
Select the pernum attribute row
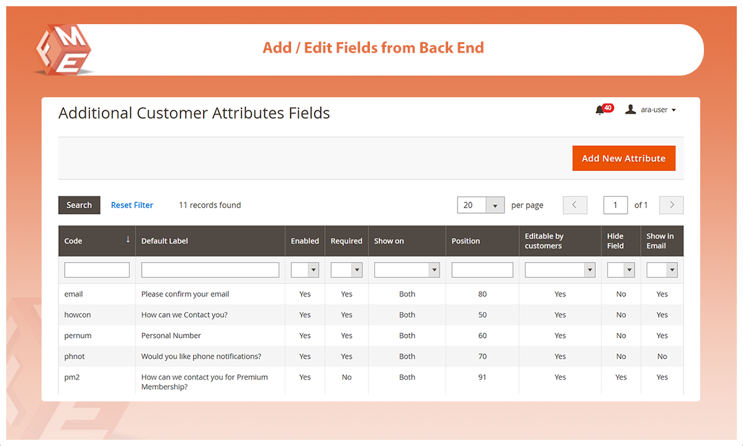pyautogui.click(x=248, y=335)
